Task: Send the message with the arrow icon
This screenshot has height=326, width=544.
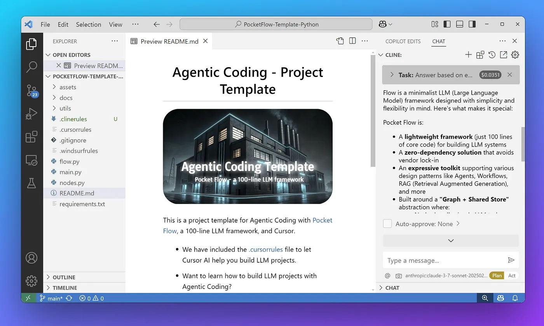Action: [x=511, y=260]
